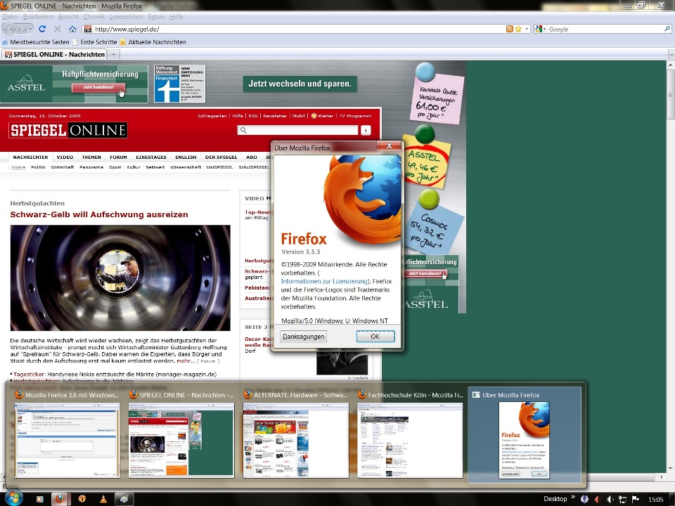
Task: Click the Stop loading X icon
Action: [57, 29]
